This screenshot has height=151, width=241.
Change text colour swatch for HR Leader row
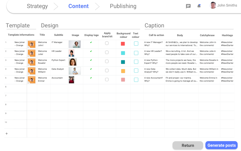136,53
